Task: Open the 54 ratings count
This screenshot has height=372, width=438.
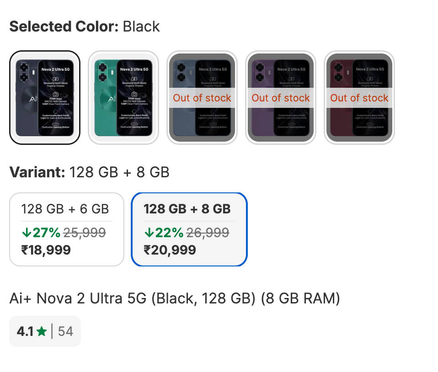Action: pyautogui.click(x=65, y=331)
